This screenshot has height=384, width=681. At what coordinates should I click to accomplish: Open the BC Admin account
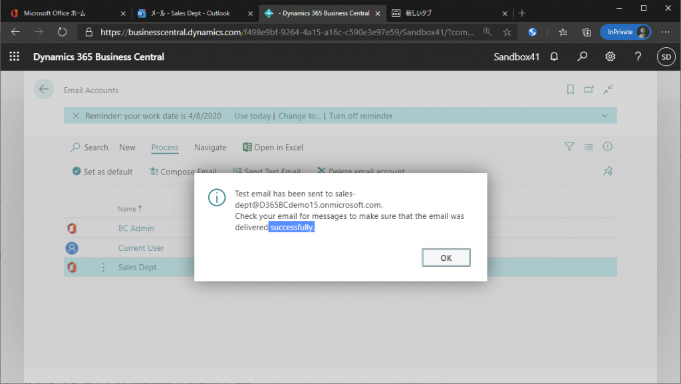pyautogui.click(x=136, y=228)
